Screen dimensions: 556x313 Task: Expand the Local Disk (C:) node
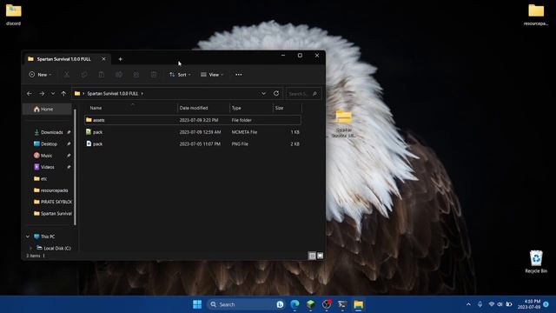click(x=31, y=248)
